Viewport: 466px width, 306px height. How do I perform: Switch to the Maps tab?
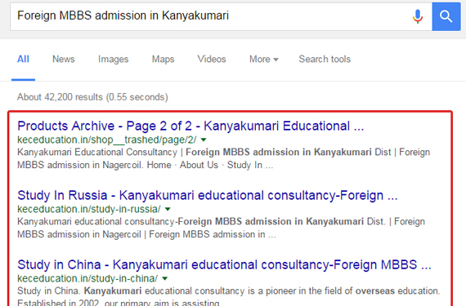(164, 59)
